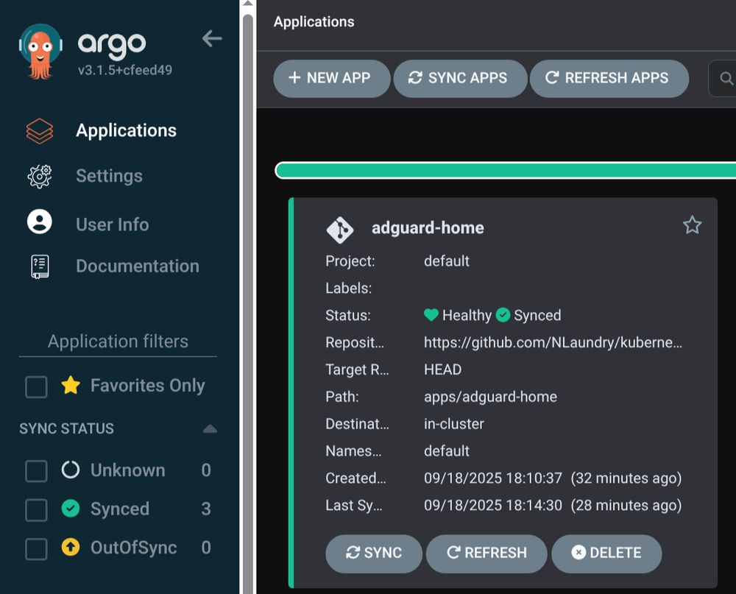The width and height of the screenshot is (736, 594).
Task: Click the REFRESH button on adguard-home
Action: pyautogui.click(x=486, y=553)
